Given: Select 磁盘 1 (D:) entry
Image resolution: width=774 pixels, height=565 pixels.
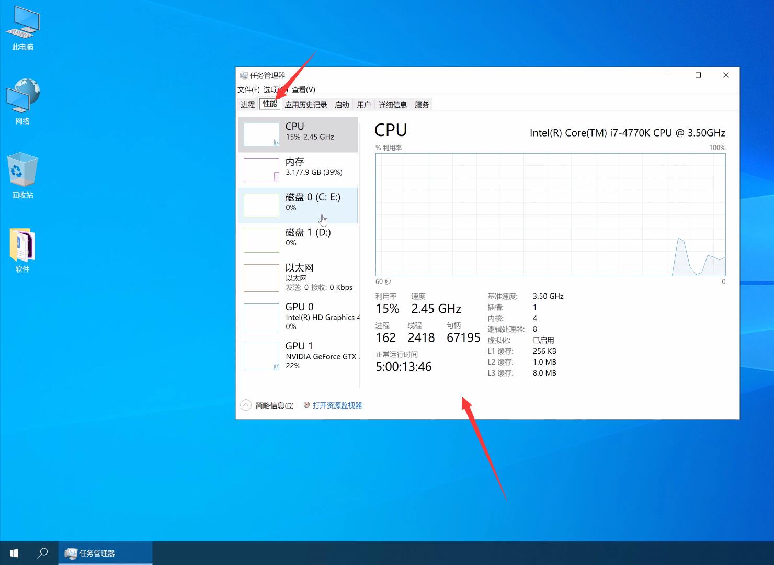Looking at the screenshot, I should tap(298, 241).
